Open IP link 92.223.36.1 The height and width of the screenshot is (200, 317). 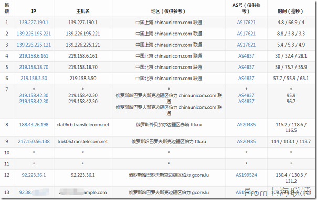[34, 175]
